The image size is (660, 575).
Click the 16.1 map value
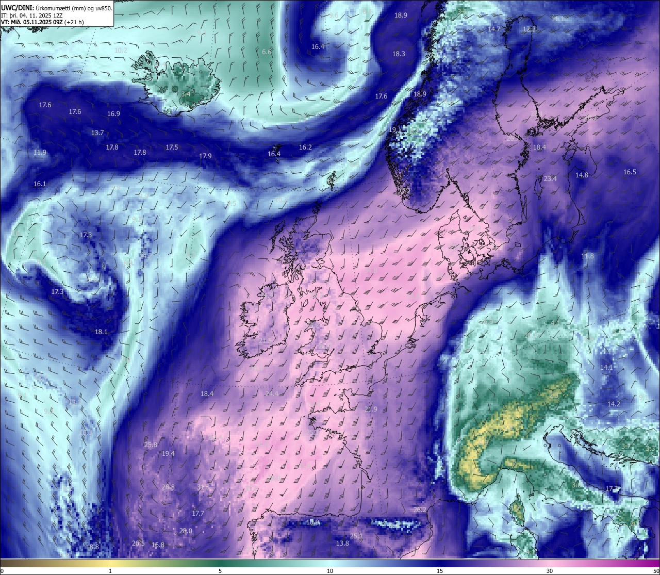tap(40, 184)
